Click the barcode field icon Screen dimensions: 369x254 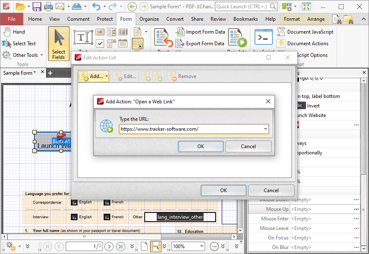pyautogui.click(x=123, y=32)
